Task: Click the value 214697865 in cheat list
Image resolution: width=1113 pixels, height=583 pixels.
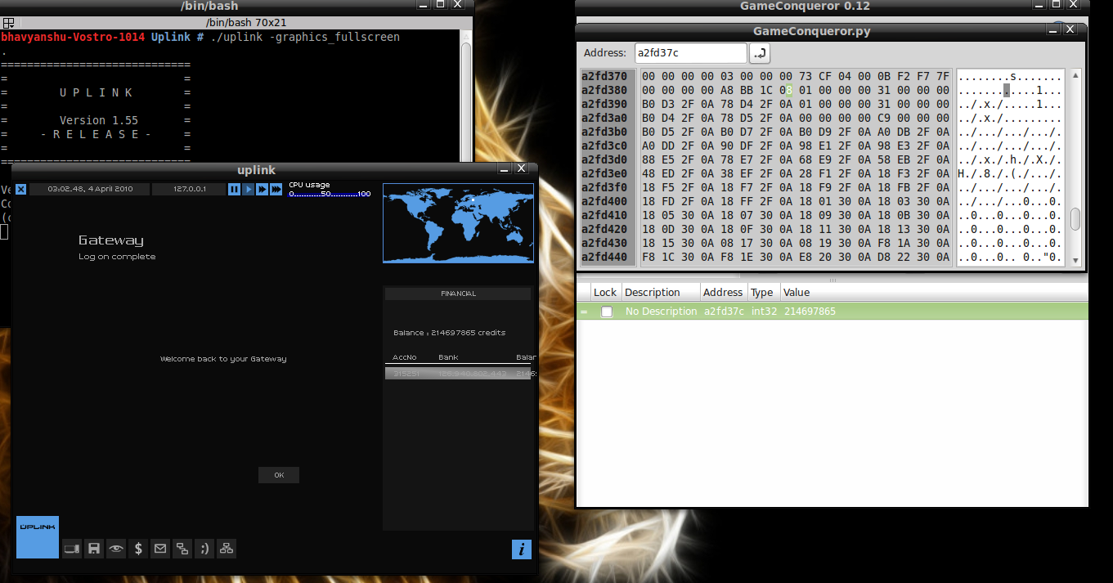Action: tap(810, 312)
